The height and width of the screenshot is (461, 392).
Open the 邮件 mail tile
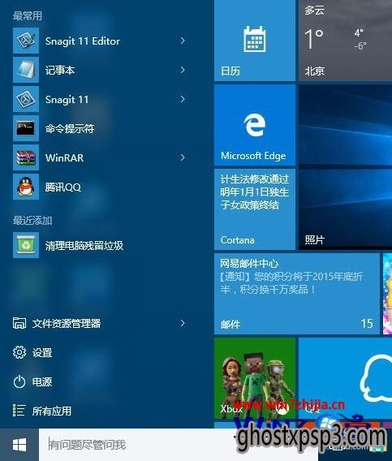coord(297,294)
